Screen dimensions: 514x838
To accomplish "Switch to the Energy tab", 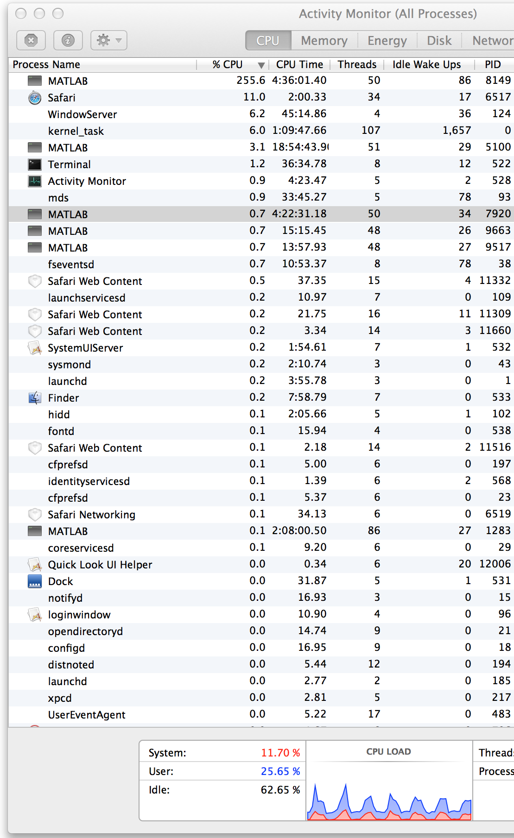I will point(387,41).
